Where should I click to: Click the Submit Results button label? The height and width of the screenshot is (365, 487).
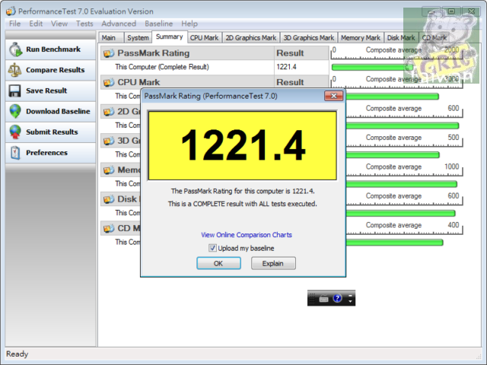(52, 132)
